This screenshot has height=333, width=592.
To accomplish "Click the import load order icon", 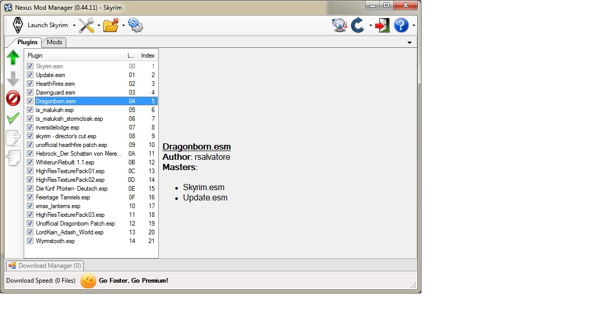I will (13, 158).
